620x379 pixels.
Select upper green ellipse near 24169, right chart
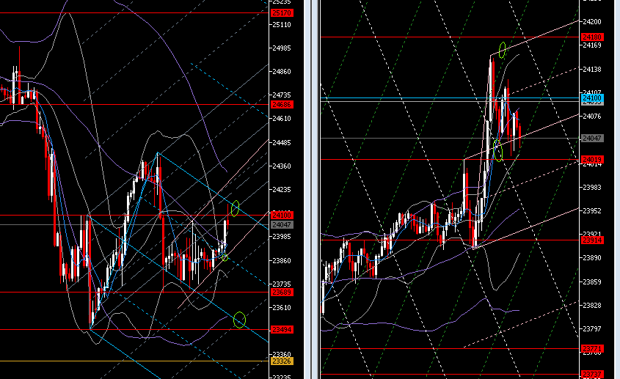click(502, 50)
